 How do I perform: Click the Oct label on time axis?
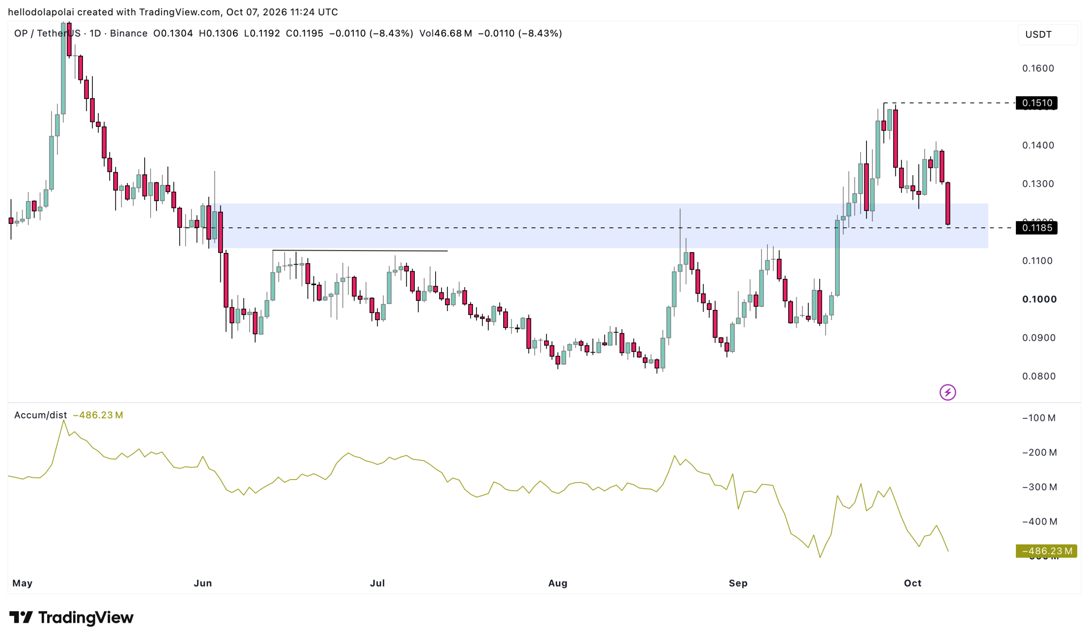point(913,583)
